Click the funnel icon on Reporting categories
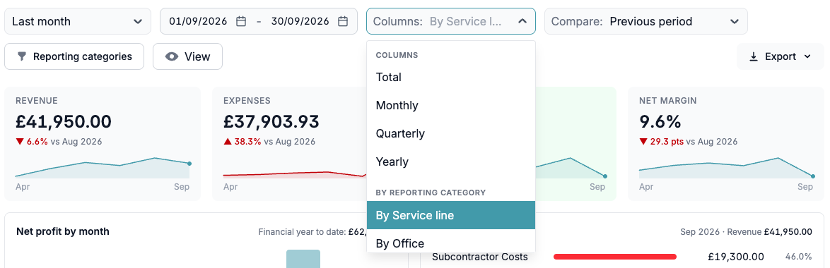The image size is (830, 268). pyautogui.click(x=22, y=56)
